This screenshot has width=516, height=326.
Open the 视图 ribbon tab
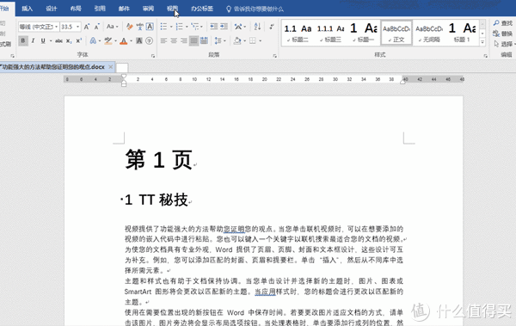coord(173,9)
